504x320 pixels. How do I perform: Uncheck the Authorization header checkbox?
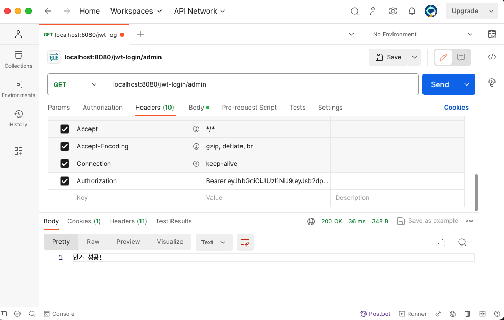coord(65,181)
